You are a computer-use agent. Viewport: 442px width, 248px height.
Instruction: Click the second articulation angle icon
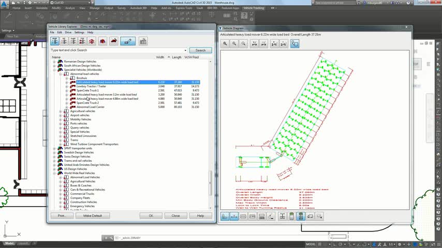pos(284,43)
